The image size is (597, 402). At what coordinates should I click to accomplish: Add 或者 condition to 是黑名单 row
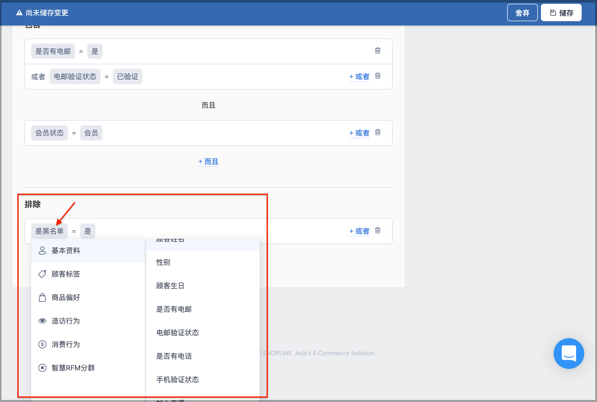coord(359,231)
